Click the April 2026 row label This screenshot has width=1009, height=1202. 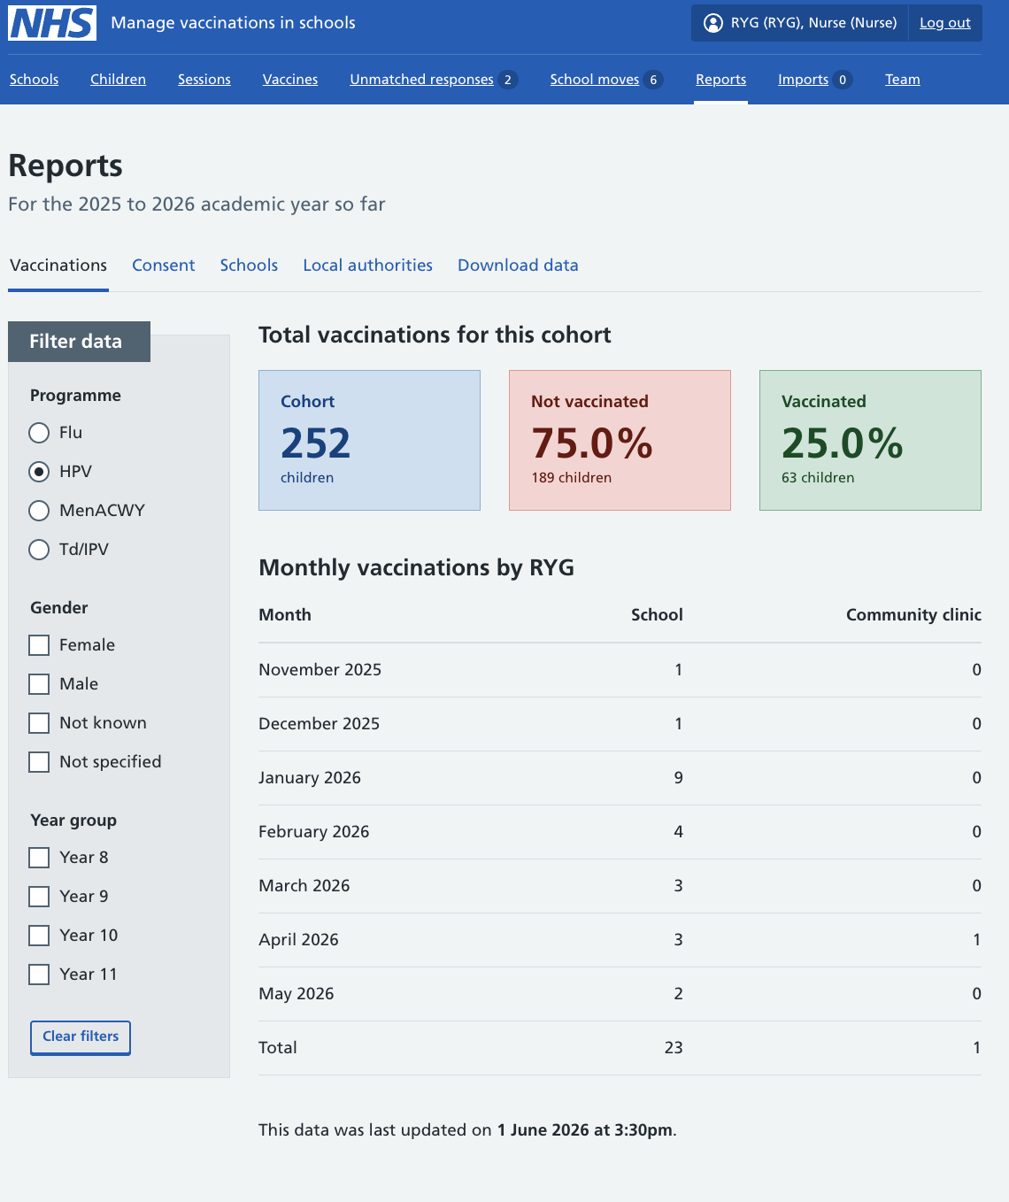pyautogui.click(x=298, y=940)
